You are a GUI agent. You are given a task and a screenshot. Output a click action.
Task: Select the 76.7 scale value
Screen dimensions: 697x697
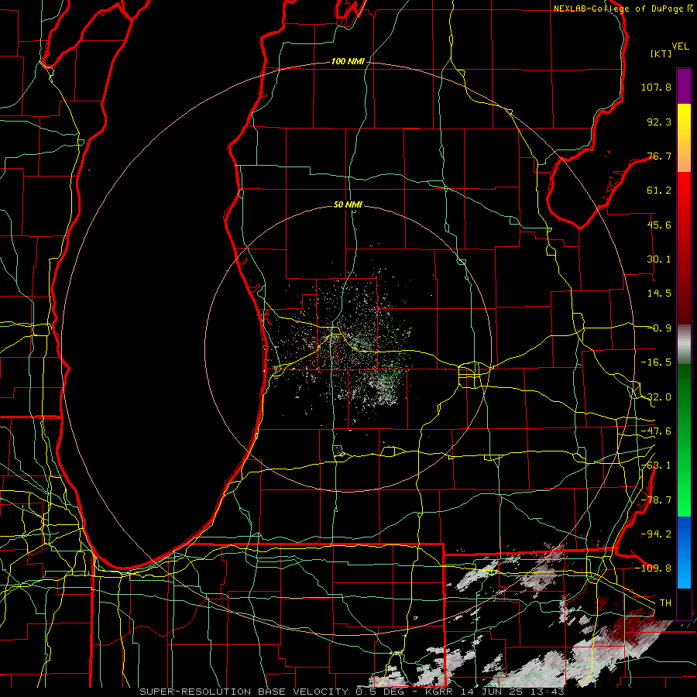(659, 156)
